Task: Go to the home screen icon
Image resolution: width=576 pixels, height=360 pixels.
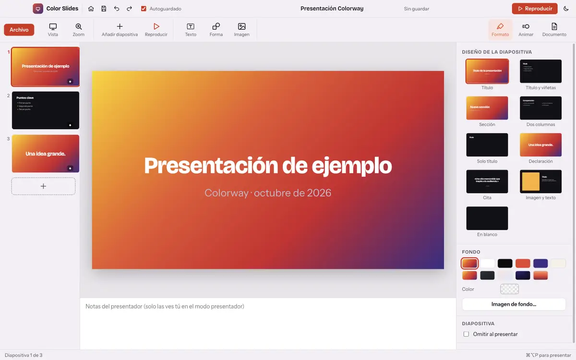Action: 91,9
